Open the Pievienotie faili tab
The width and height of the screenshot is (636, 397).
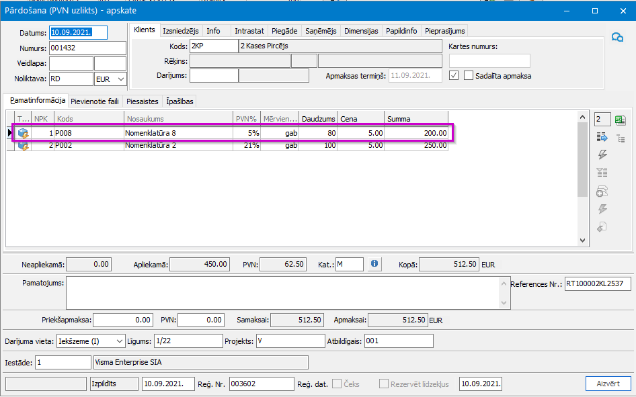[95, 101]
